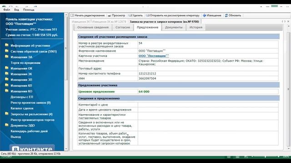The height and width of the screenshot is (163, 291).
Task: Click folder icon next to Извещения ЗК
Action: [7, 74]
